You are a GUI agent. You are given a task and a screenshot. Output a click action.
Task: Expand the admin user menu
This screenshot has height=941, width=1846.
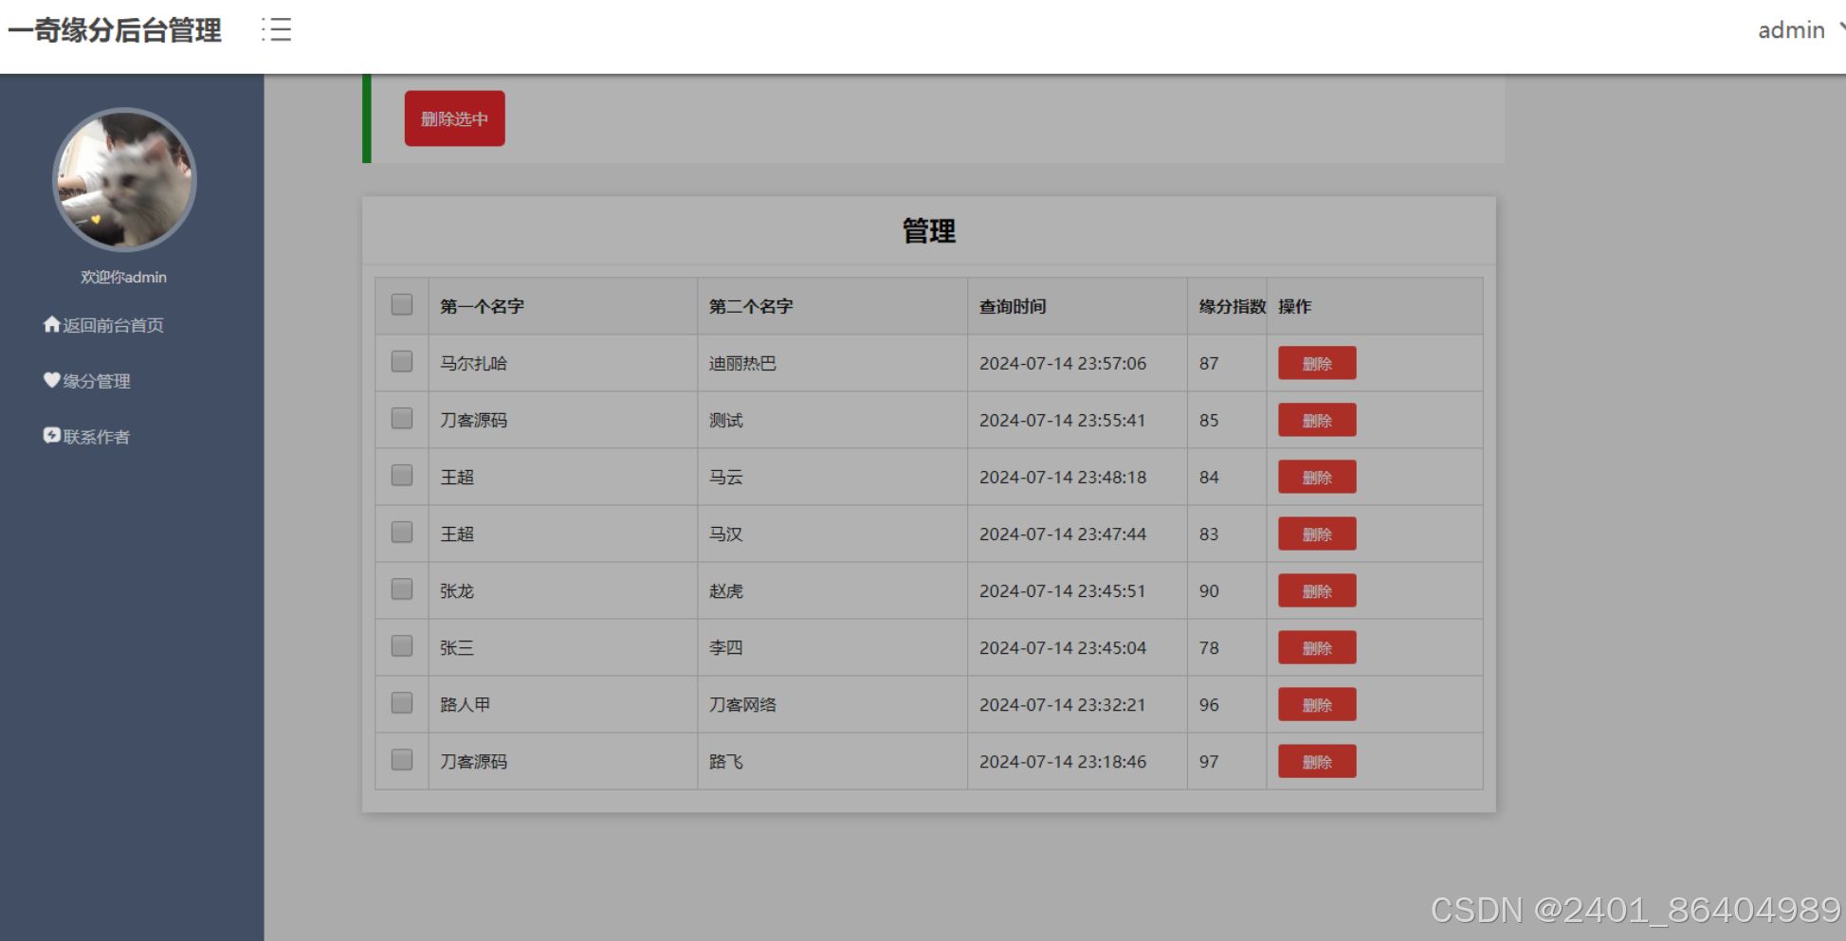[x=1791, y=30]
